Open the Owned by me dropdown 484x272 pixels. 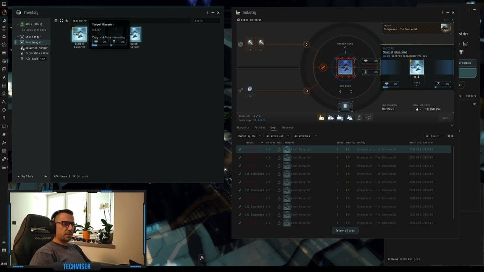click(x=249, y=136)
